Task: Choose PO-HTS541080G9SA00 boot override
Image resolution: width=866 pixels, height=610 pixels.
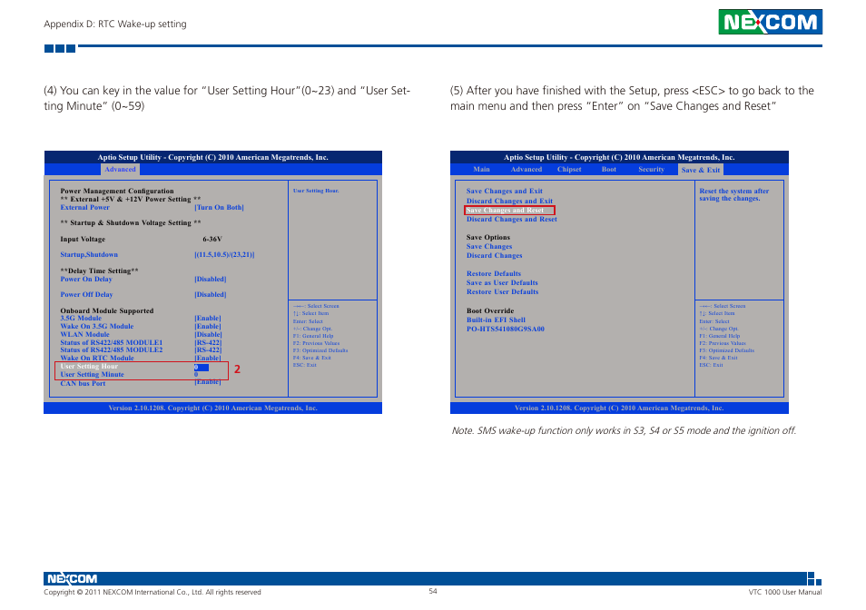Action: (x=505, y=329)
